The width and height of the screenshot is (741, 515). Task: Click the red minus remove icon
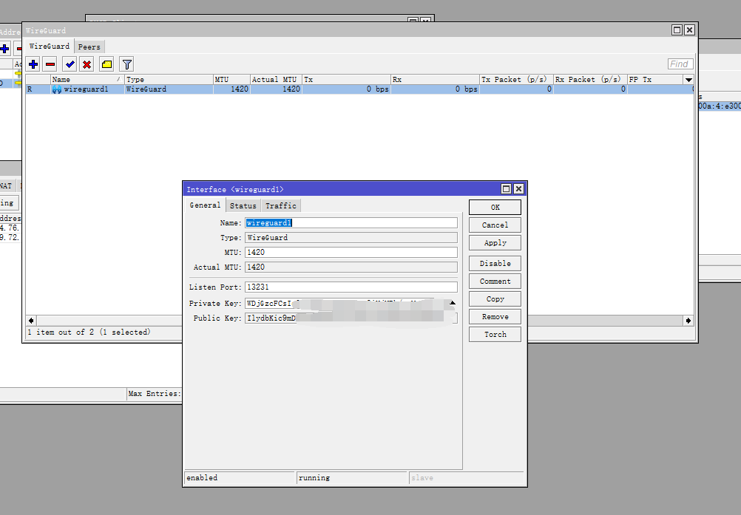pyautogui.click(x=50, y=64)
